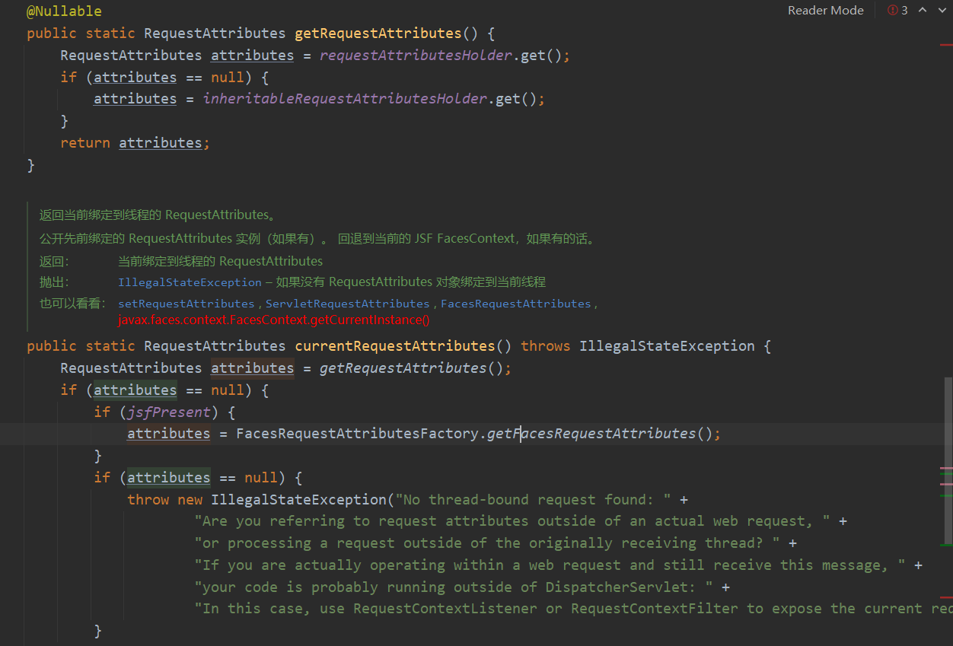
Task: Open the red error count indicator showing 3
Action: tap(897, 11)
